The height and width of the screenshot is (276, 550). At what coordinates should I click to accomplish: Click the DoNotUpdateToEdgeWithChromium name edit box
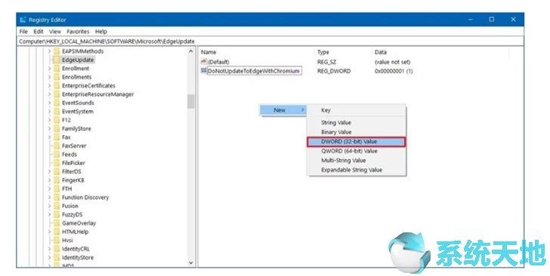click(x=255, y=71)
